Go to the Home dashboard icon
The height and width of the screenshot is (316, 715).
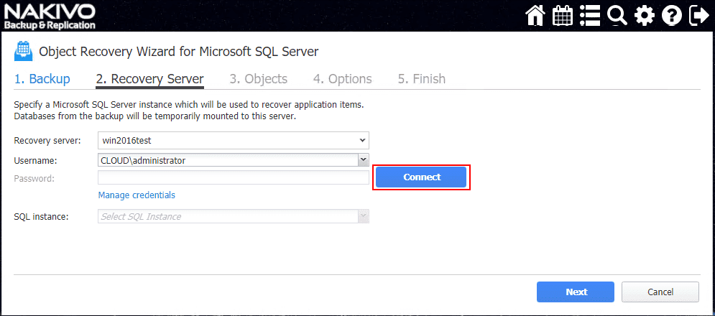pyautogui.click(x=535, y=15)
